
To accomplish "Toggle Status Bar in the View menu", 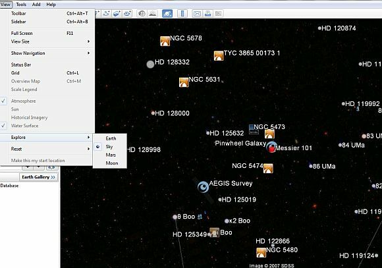I will point(47,65).
